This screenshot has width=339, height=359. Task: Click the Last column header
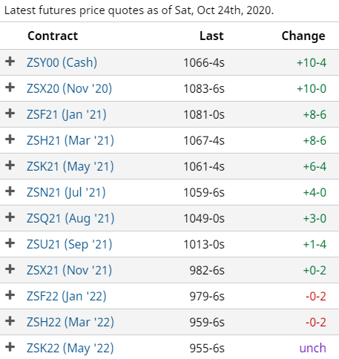tap(211, 36)
